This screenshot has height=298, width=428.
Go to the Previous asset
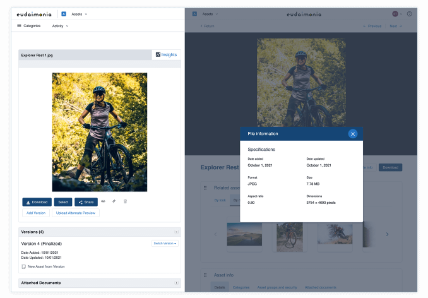[x=372, y=26]
